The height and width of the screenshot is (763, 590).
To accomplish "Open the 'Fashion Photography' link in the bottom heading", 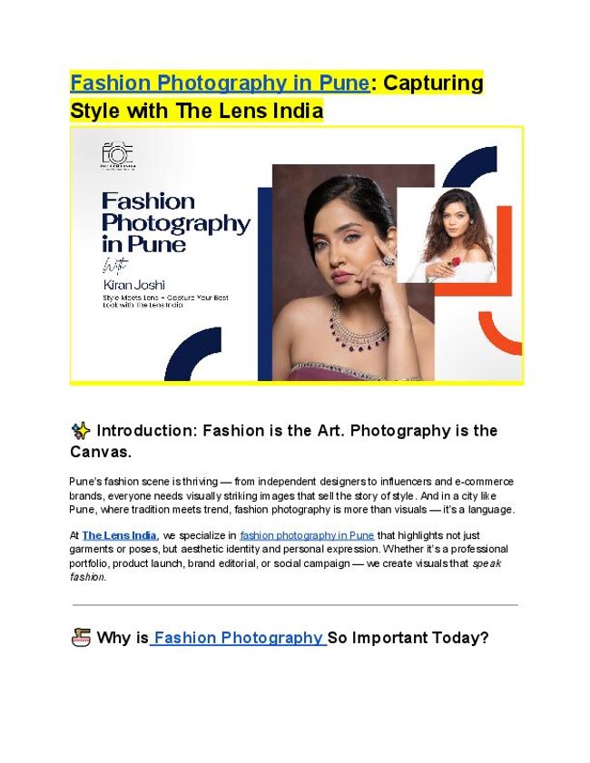I will 238,638.
